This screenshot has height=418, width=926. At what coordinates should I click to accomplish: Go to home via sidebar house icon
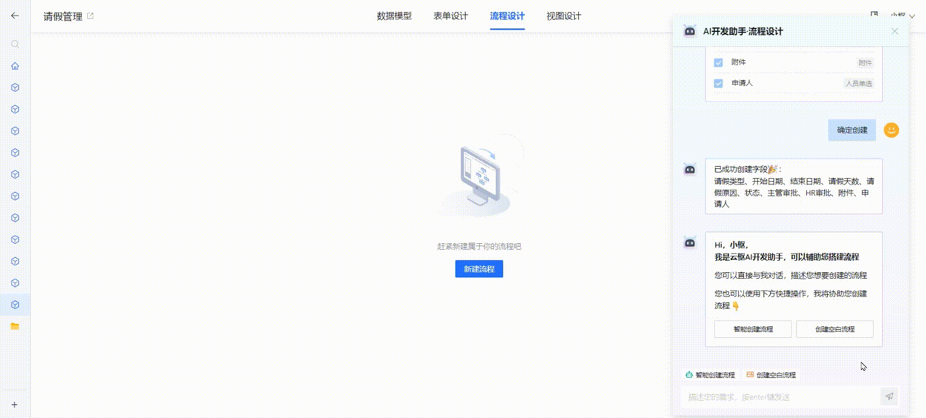point(15,66)
